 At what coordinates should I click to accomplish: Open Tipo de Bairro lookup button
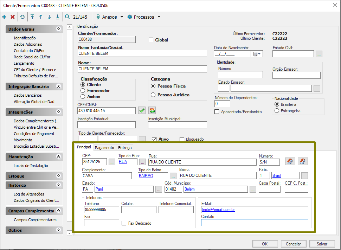click(173, 176)
